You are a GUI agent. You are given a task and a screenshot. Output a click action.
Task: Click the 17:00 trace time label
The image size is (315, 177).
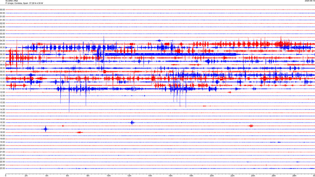(x=2, y=126)
